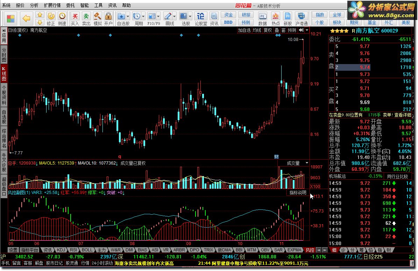Click the 研报 button

point(246,15)
